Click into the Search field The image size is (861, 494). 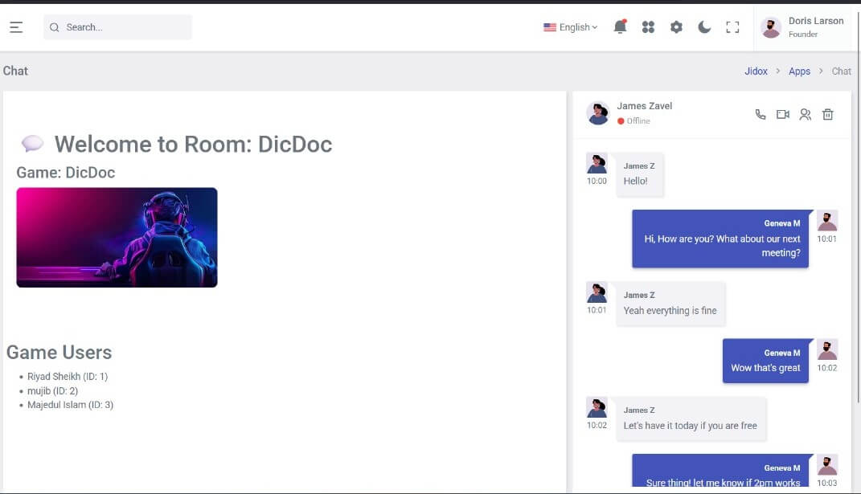coord(121,27)
